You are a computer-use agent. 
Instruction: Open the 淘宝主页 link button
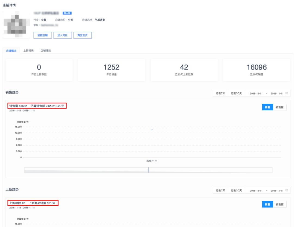tap(82, 35)
